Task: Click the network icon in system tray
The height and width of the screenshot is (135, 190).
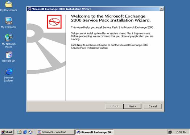Action: point(170,132)
